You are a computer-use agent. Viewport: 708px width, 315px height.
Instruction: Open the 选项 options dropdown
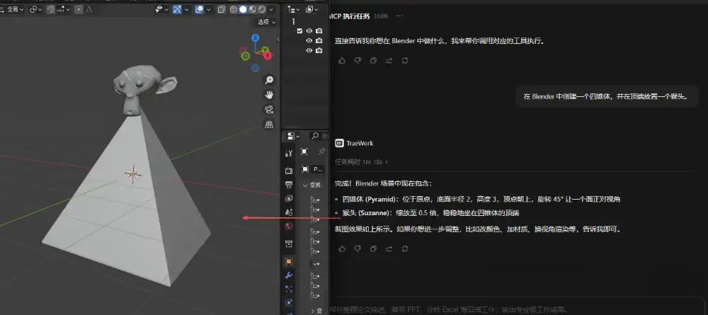pyautogui.click(x=266, y=22)
